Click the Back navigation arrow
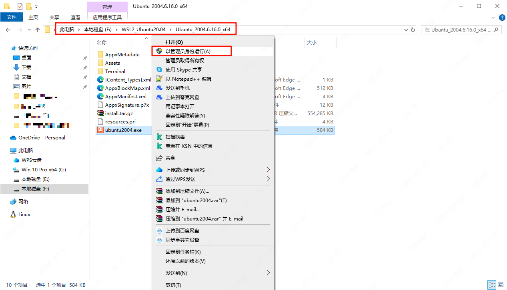The image size is (507, 290). [x=8, y=30]
